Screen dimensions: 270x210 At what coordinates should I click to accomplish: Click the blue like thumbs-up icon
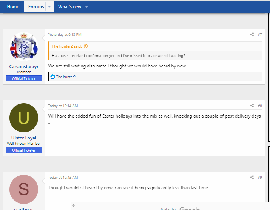(53, 77)
